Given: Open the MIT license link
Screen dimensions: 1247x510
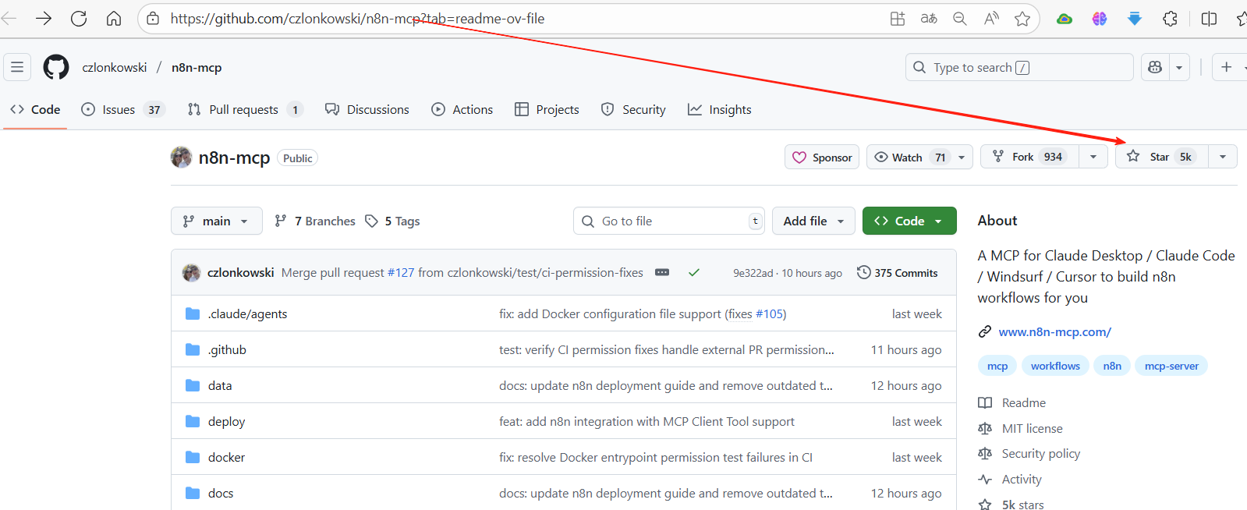Looking at the screenshot, I should [1021, 428].
